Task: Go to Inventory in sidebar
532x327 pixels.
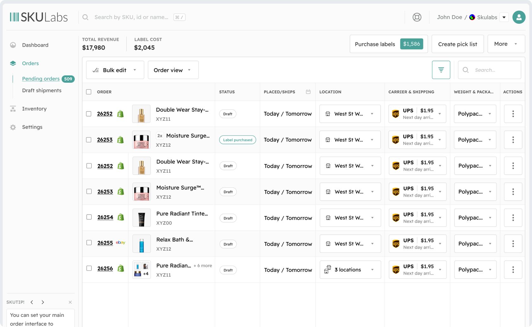Action: 34,109
